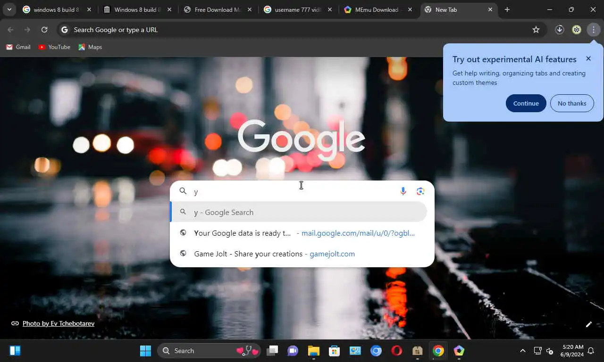Image resolution: width=604 pixels, height=362 pixels.
Task: Open a new tab with plus button
Action: [507, 9]
